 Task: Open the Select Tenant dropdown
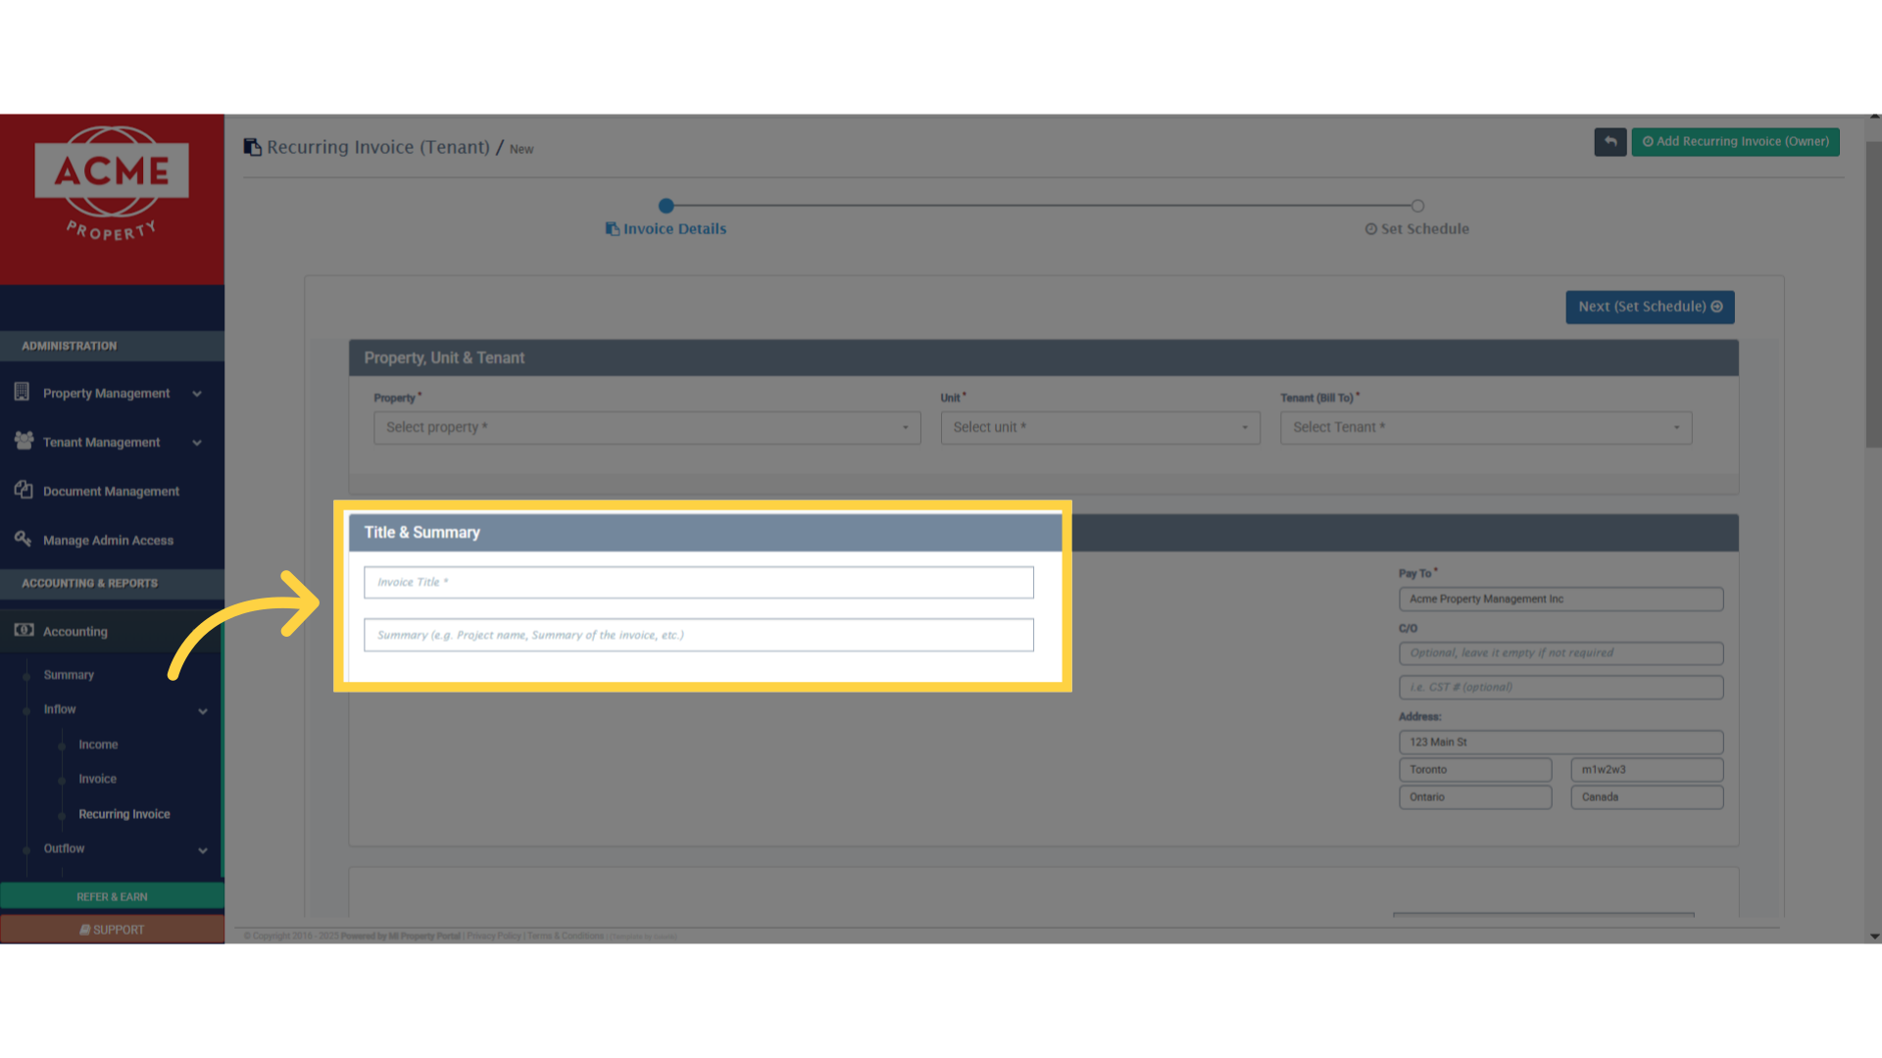1485,427
